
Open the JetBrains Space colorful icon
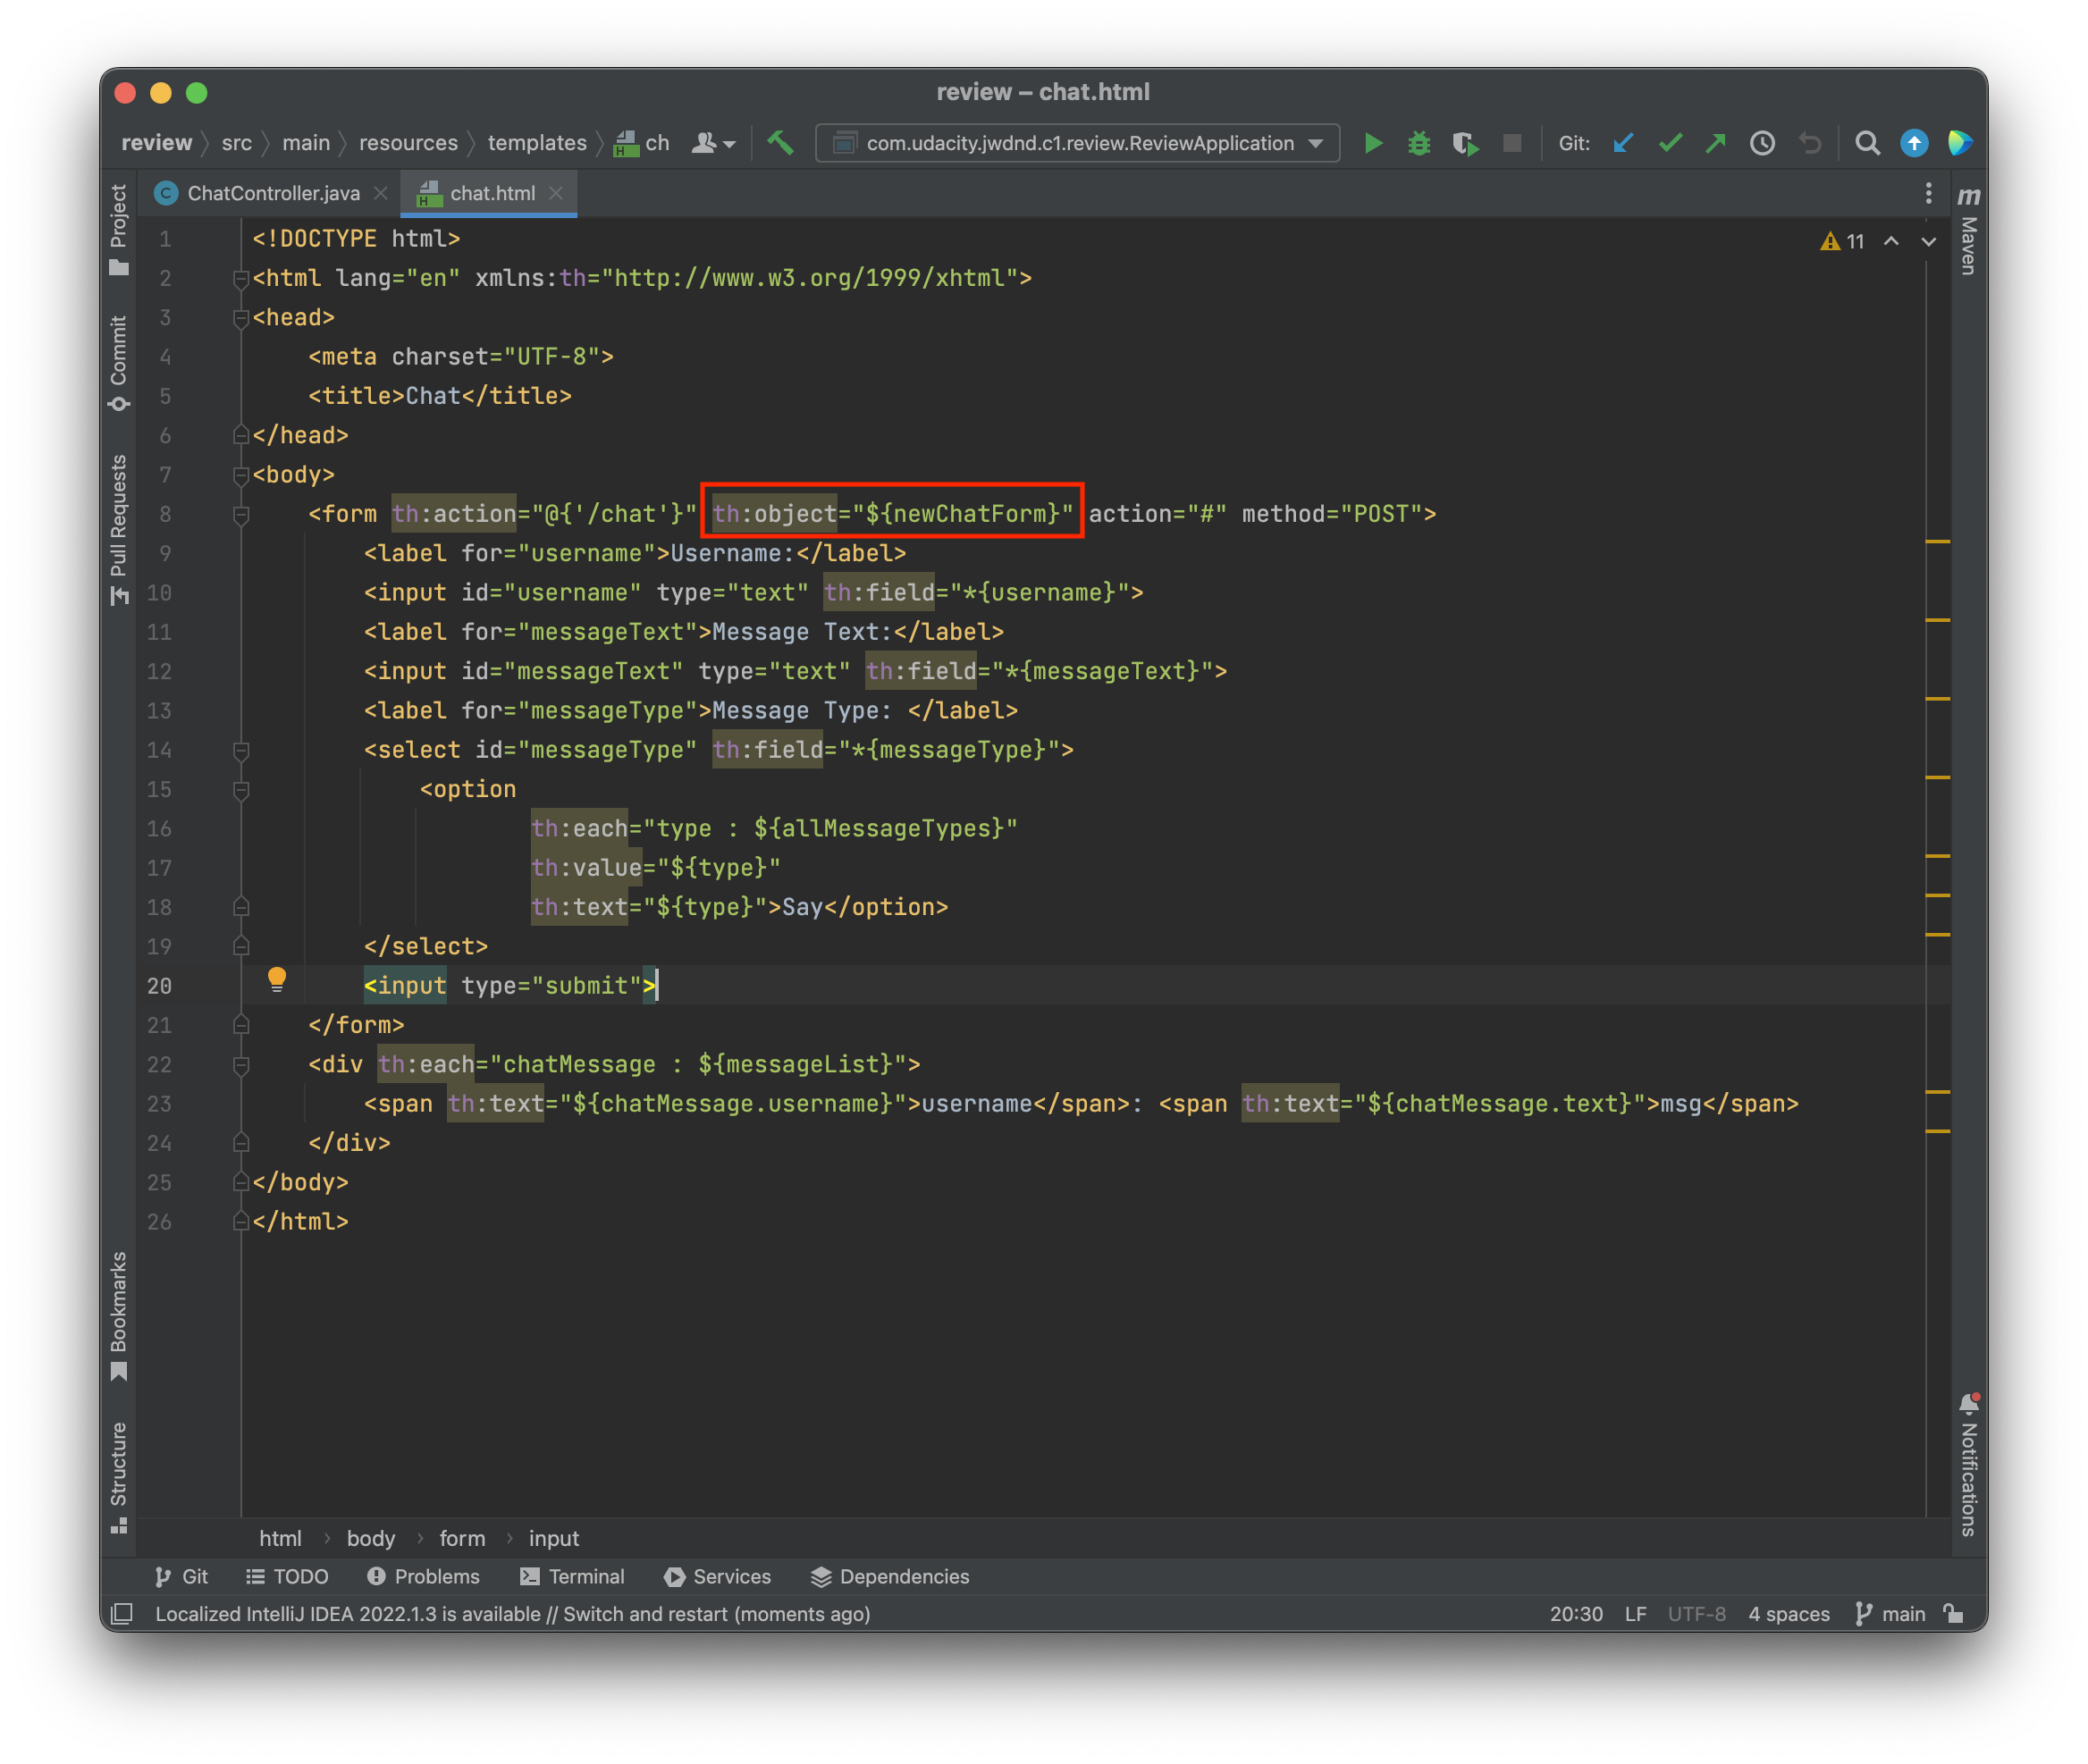pos(1959,143)
